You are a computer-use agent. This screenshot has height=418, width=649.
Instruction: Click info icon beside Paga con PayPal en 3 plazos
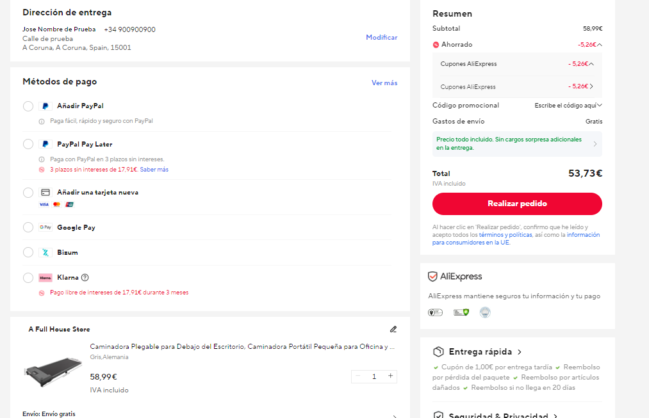[42, 159]
